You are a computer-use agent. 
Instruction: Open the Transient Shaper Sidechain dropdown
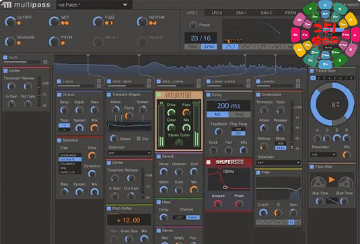[x=129, y=153]
